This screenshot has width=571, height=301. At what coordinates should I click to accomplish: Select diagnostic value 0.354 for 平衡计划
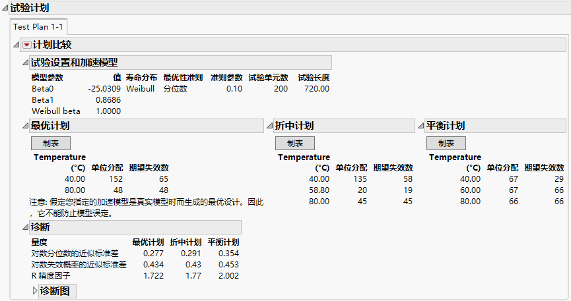coord(228,254)
